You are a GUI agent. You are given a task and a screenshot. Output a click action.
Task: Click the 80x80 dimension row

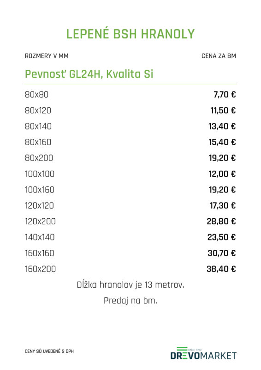click(x=130, y=95)
